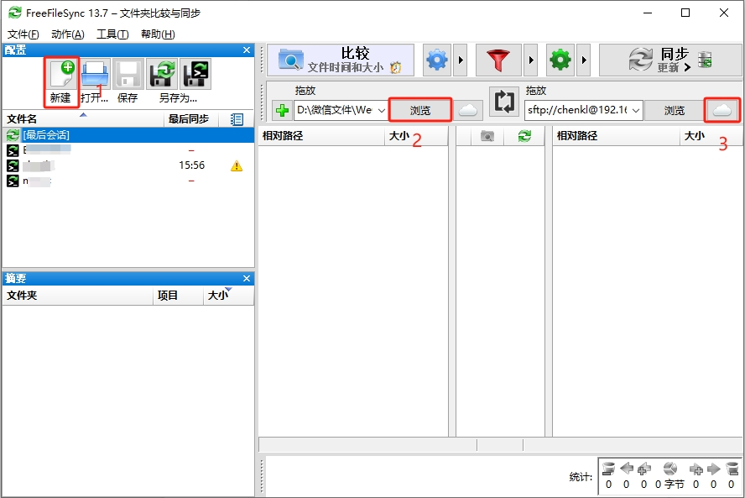Close the 摘要 panel

pyautogui.click(x=247, y=278)
